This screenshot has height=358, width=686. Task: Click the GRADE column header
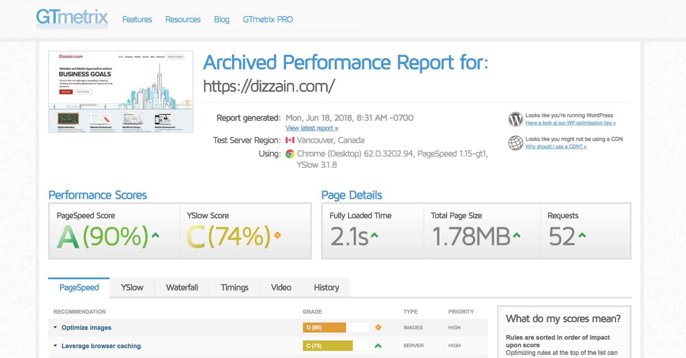point(312,311)
